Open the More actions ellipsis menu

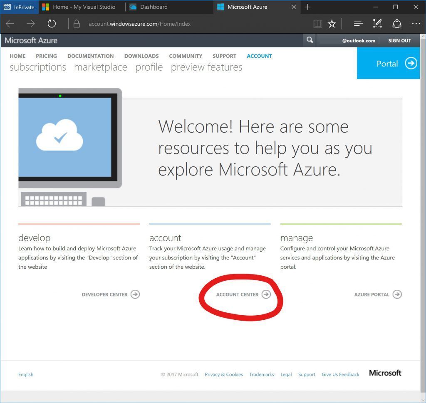point(416,24)
